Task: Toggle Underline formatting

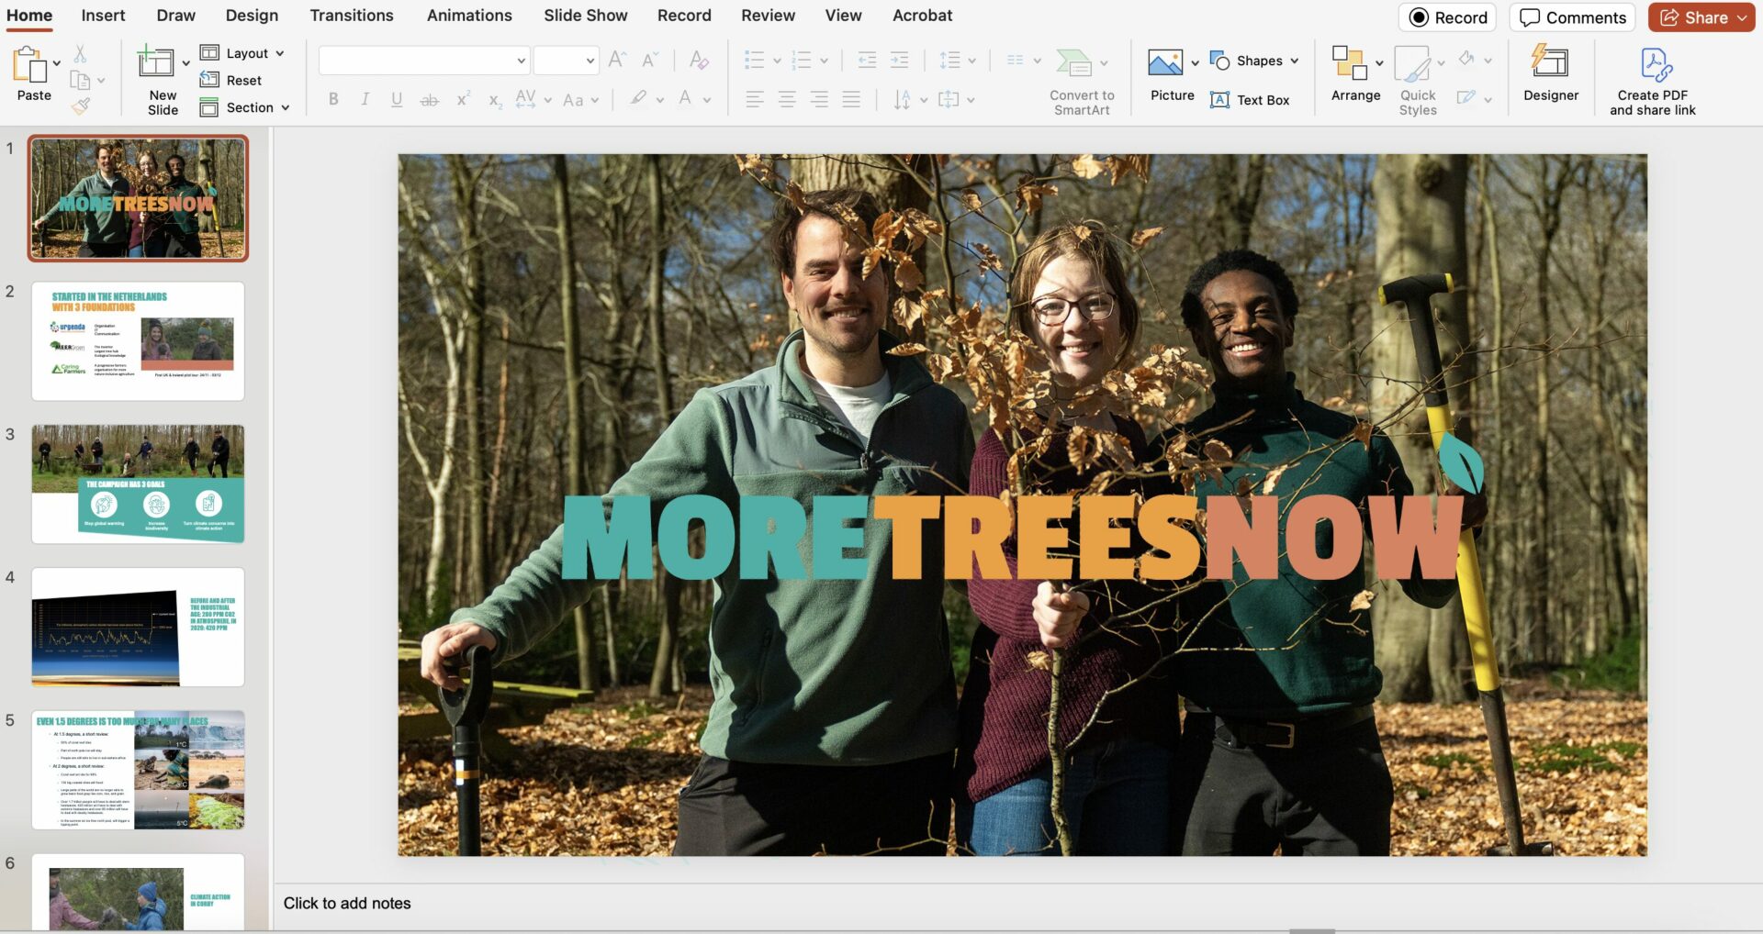Action: click(397, 99)
